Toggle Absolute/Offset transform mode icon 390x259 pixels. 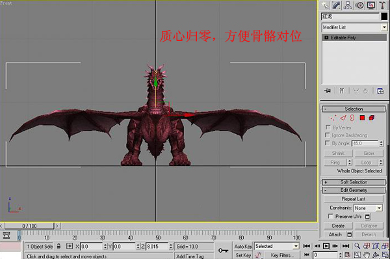(x=70, y=246)
